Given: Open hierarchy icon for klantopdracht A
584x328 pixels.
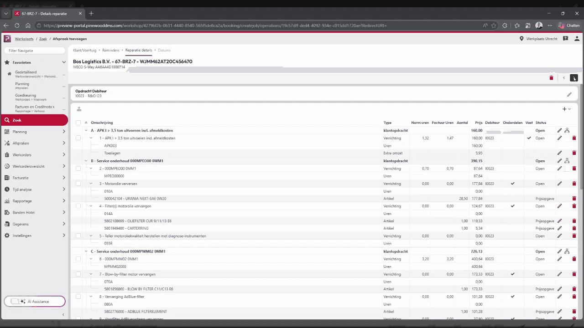Looking at the screenshot, I should click(x=567, y=130).
